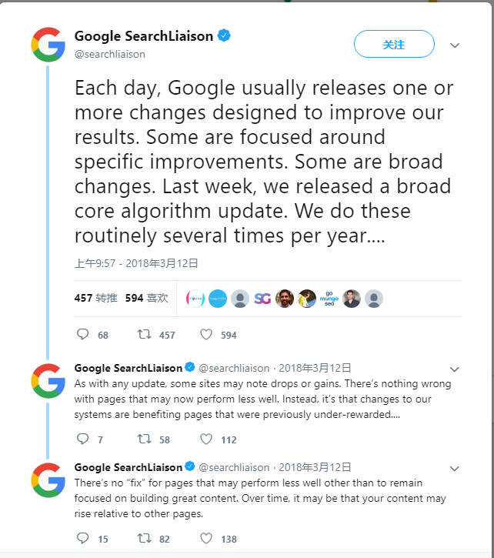Click reply icon with 15 replies
Image resolution: width=494 pixels, height=558 pixels.
[x=84, y=539]
